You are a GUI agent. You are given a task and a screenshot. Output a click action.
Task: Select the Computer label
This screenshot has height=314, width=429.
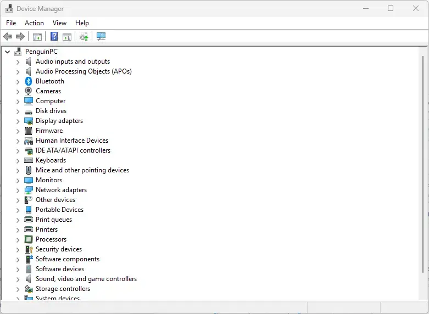tap(51, 101)
